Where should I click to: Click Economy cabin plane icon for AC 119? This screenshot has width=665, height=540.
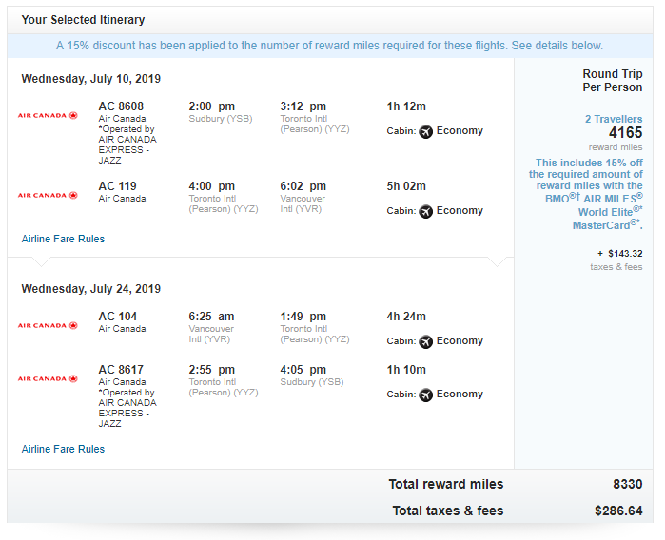[425, 211]
